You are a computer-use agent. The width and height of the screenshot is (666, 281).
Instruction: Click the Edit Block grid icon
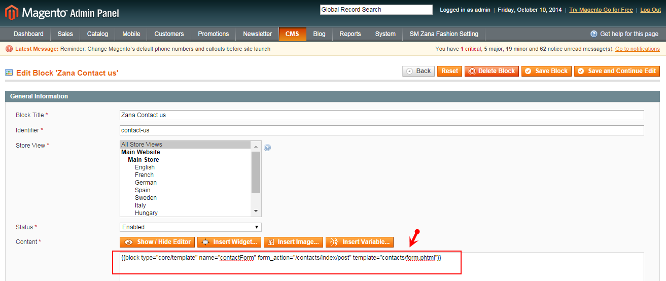pos(9,73)
